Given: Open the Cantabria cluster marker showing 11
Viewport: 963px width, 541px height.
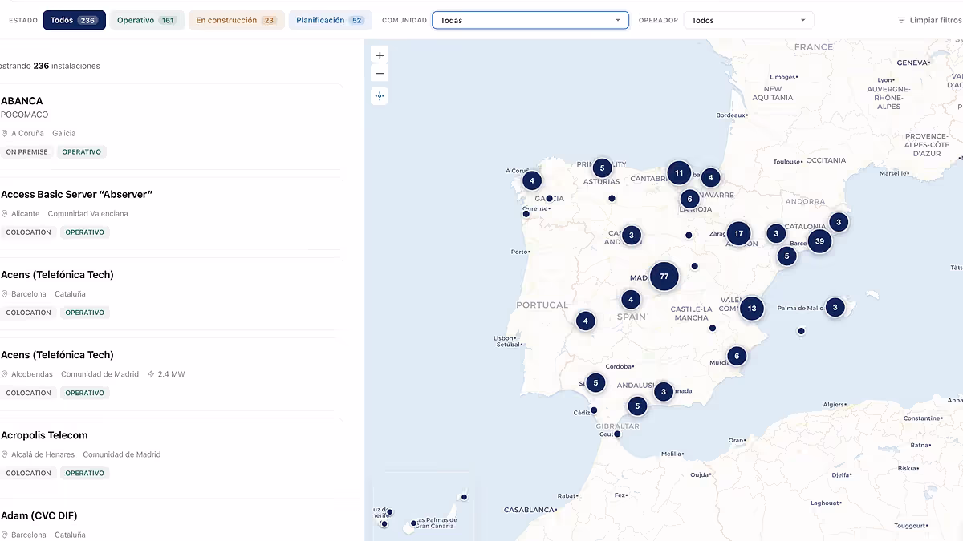Looking at the screenshot, I should coord(679,172).
